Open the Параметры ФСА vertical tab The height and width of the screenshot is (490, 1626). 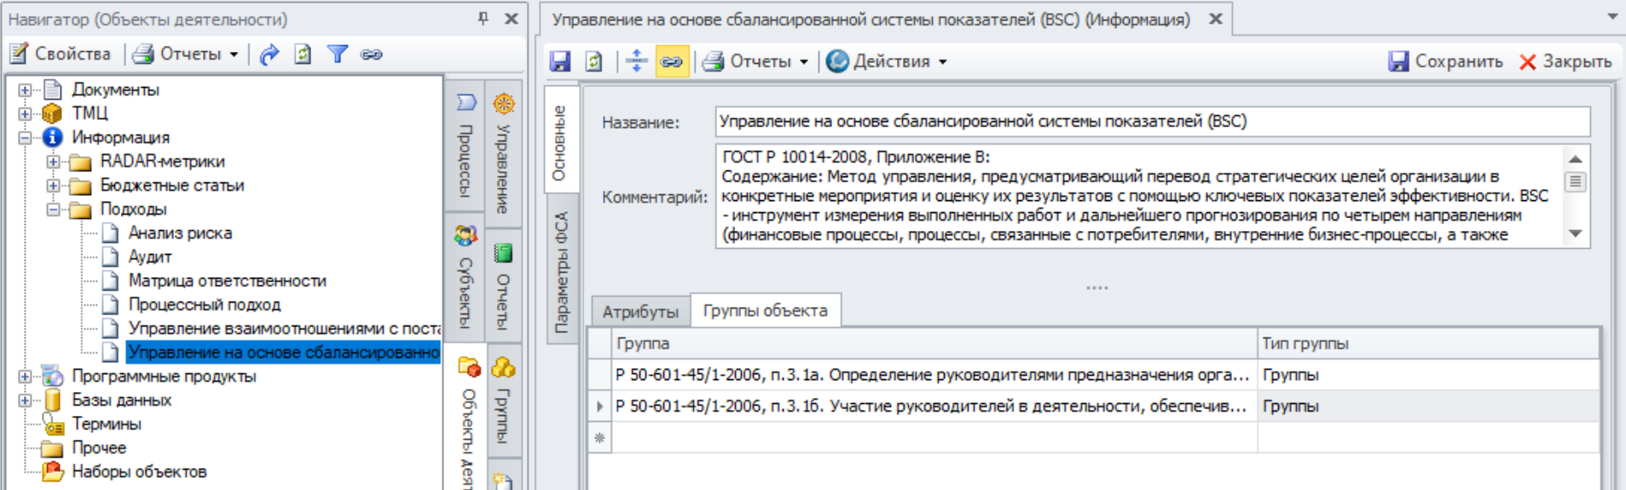point(561,273)
